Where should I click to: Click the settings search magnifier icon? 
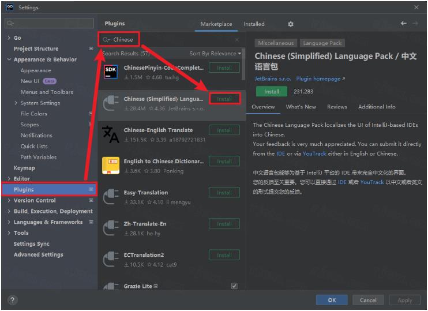tap(10, 23)
